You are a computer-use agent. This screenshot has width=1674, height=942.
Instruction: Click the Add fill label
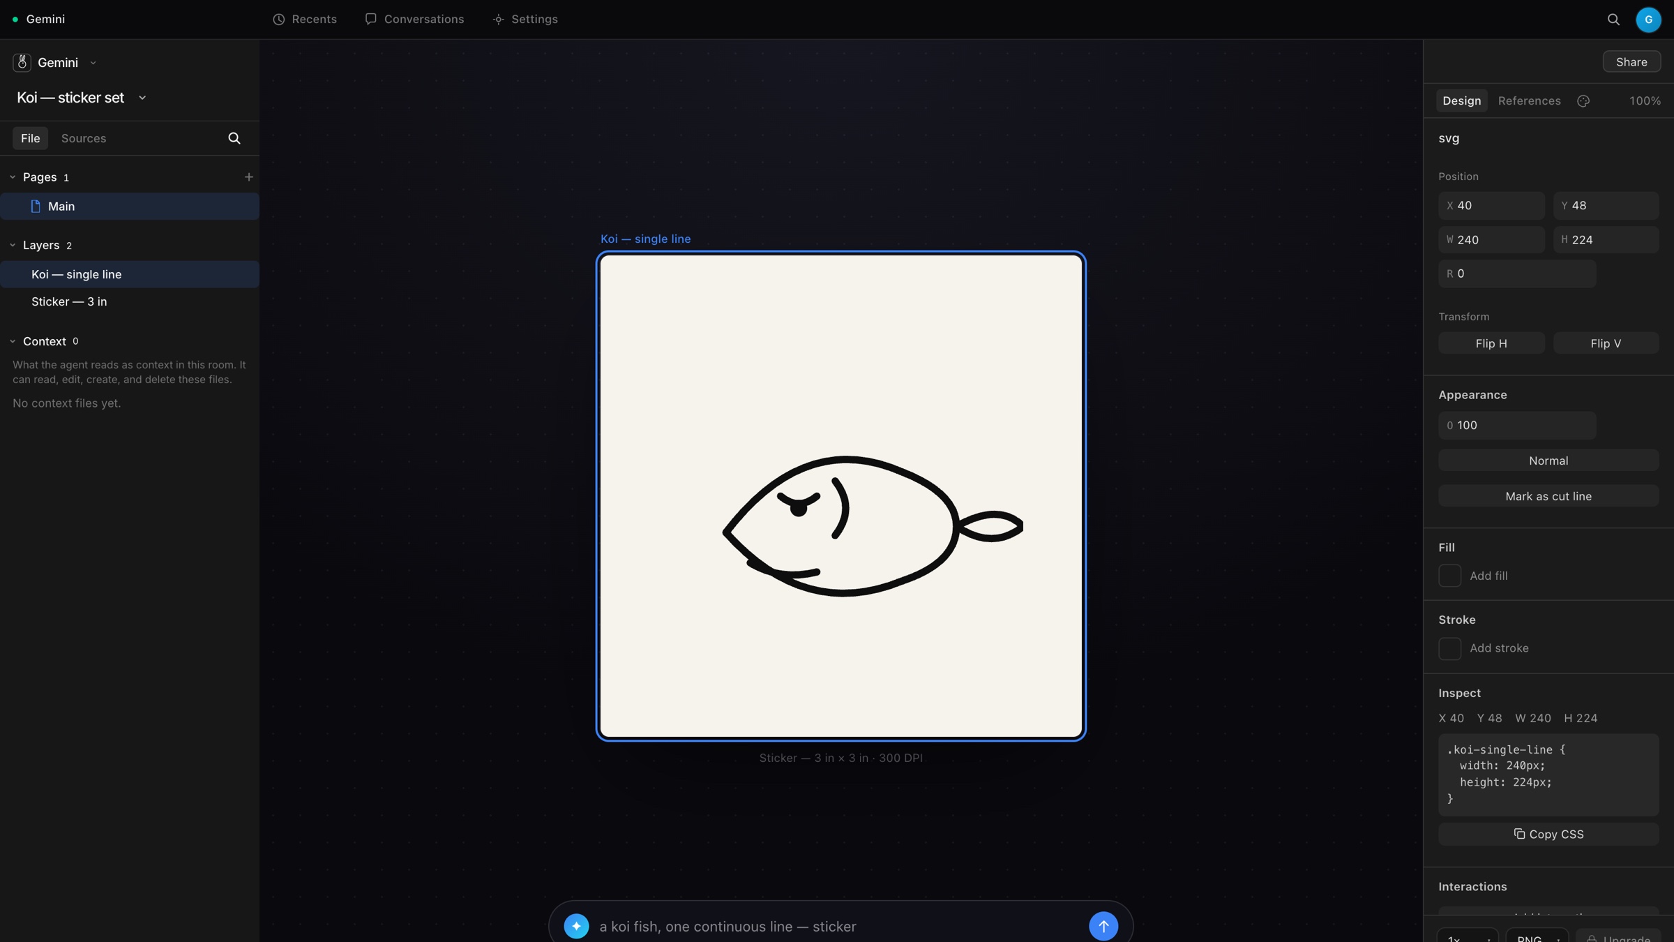(1488, 576)
